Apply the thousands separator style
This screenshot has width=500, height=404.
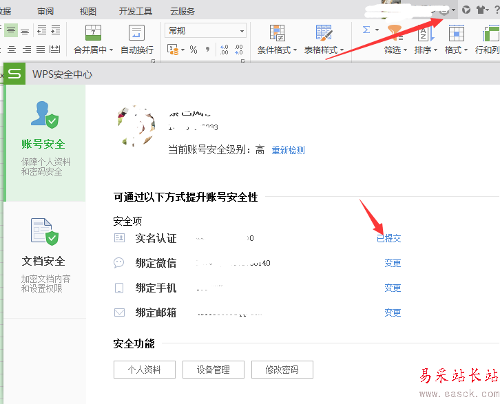pyautogui.click(x=207, y=50)
